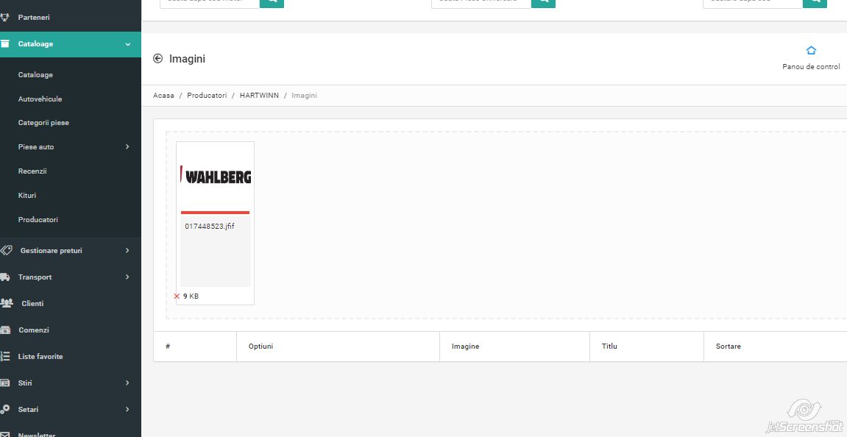Click the Stiri news icon
The height and width of the screenshot is (437, 847).
tap(5, 383)
